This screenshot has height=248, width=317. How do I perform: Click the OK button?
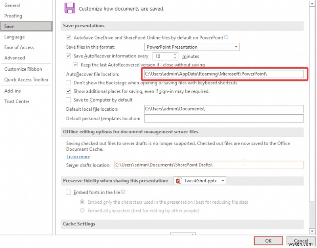(268, 241)
